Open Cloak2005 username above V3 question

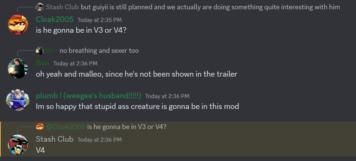pos(55,19)
